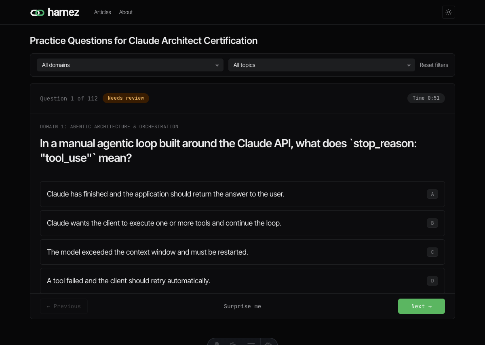Viewport: 485px width, 345px height.
Task: Click the "Question 1 of 112" text
Action: (x=69, y=98)
